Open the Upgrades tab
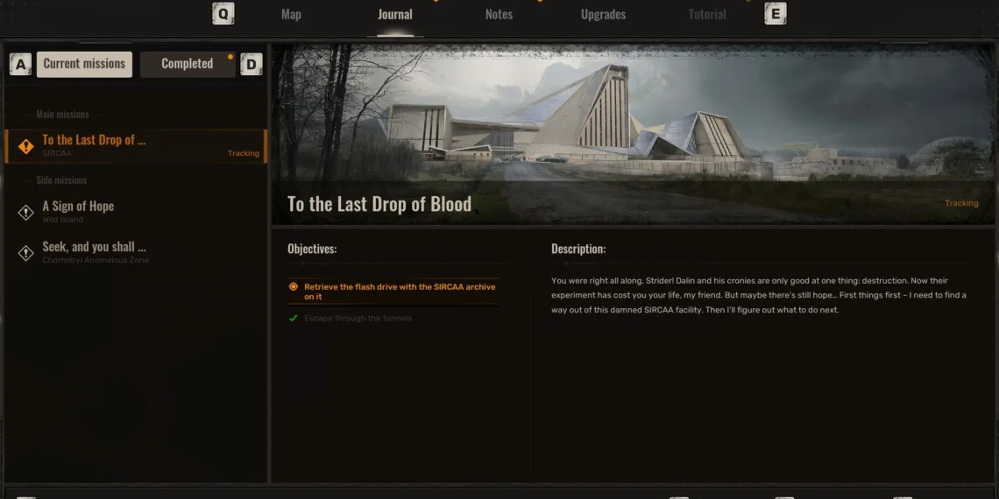 604,15
